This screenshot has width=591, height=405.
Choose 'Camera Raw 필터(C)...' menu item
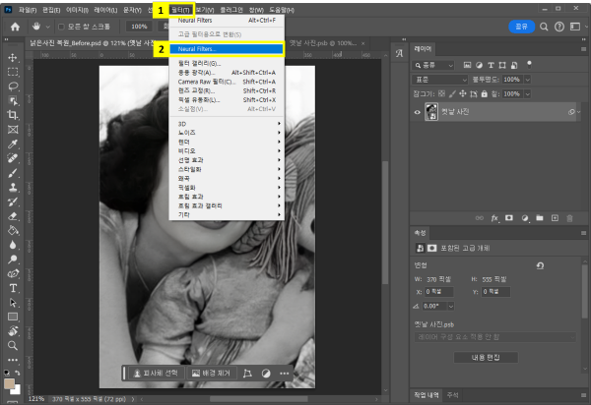[x=227, y=82]
